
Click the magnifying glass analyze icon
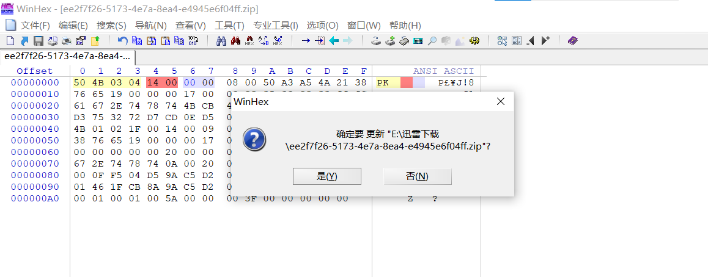pos(432,40)
